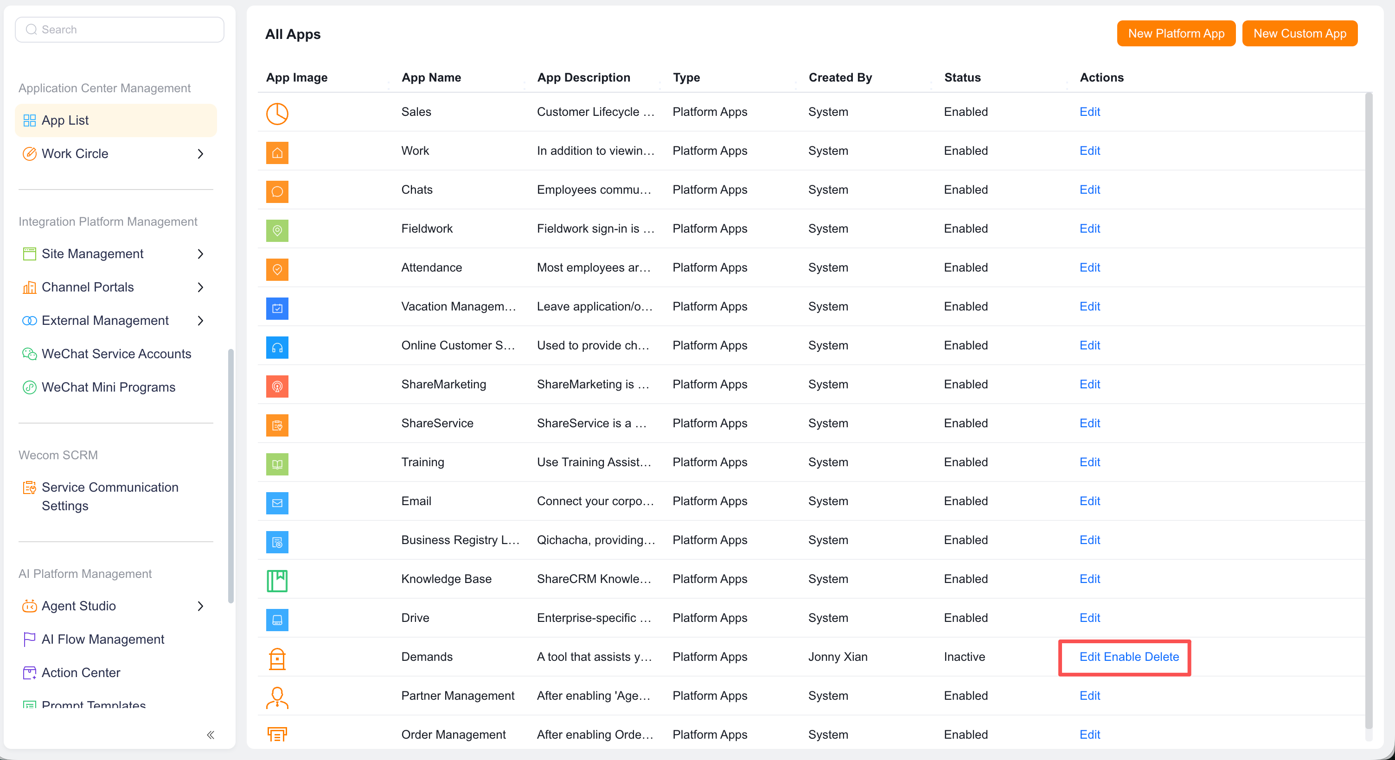Viewport: 1395px width, 760px height.
Task: Edit the Knowledge Base app
Action: click(1089, 579)
